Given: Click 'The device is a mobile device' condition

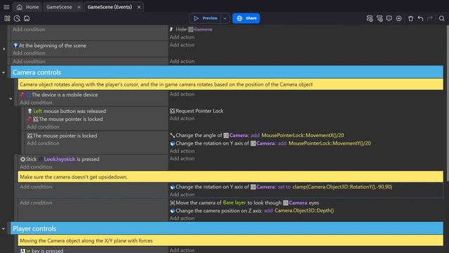Looking at the screenshot, I should [x=65, y=95].
